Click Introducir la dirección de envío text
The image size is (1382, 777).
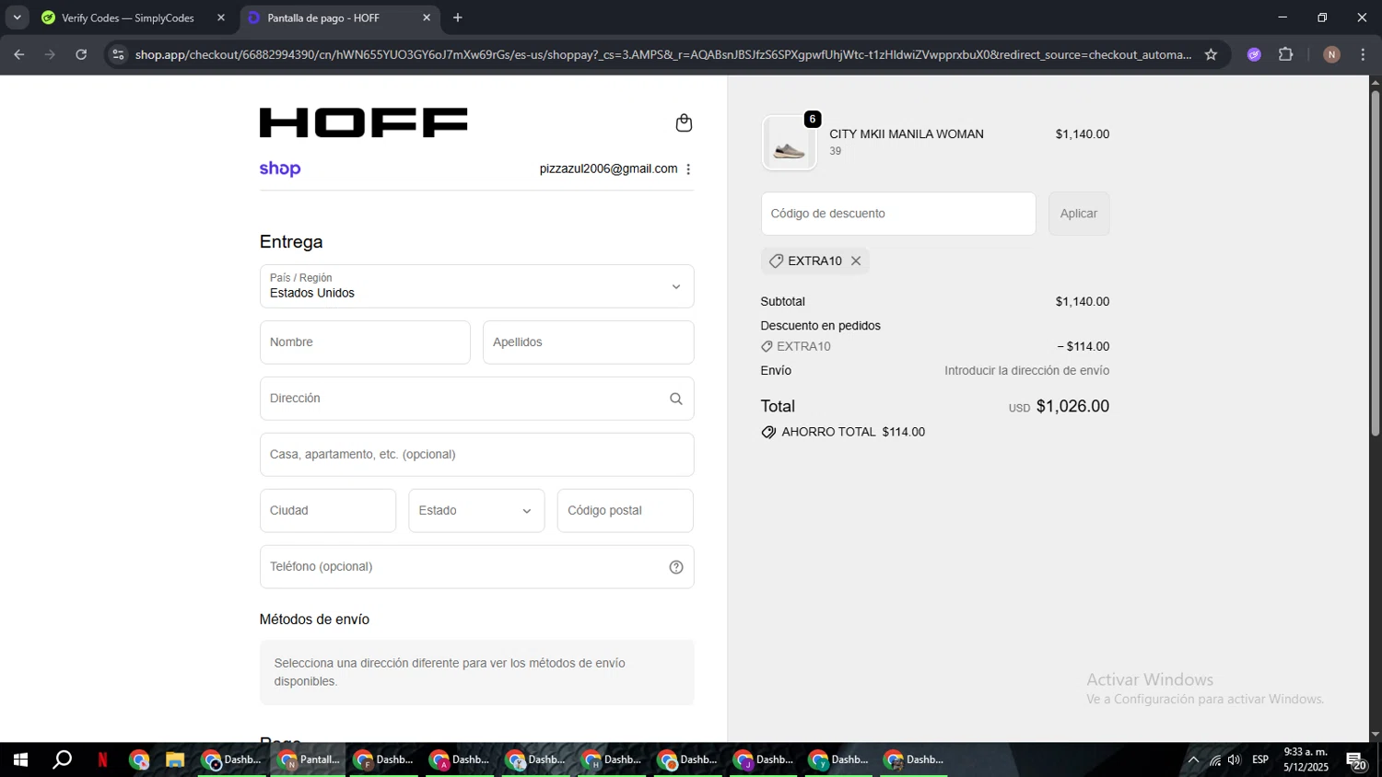1026,371
